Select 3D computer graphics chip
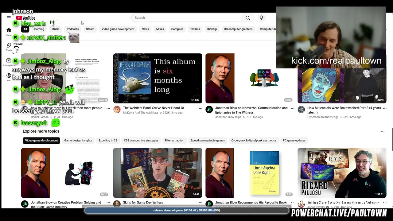This screenshot has height=221, width=393. click(x=238, y=29)
